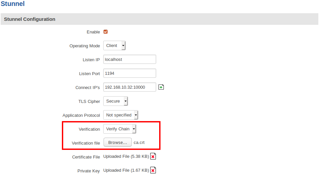The image size is (320, 178).
Task: Click the Operating Mode label
Action: [84, 46]
